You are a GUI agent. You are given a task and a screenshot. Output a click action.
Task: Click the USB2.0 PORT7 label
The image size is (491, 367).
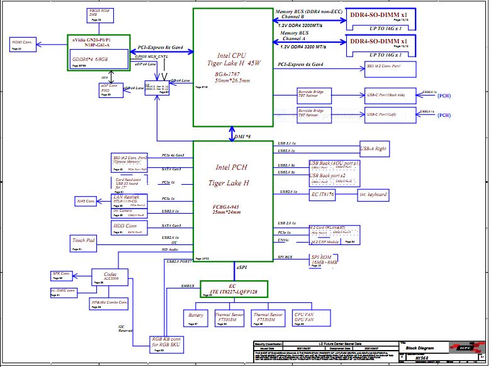pos(179,261)
